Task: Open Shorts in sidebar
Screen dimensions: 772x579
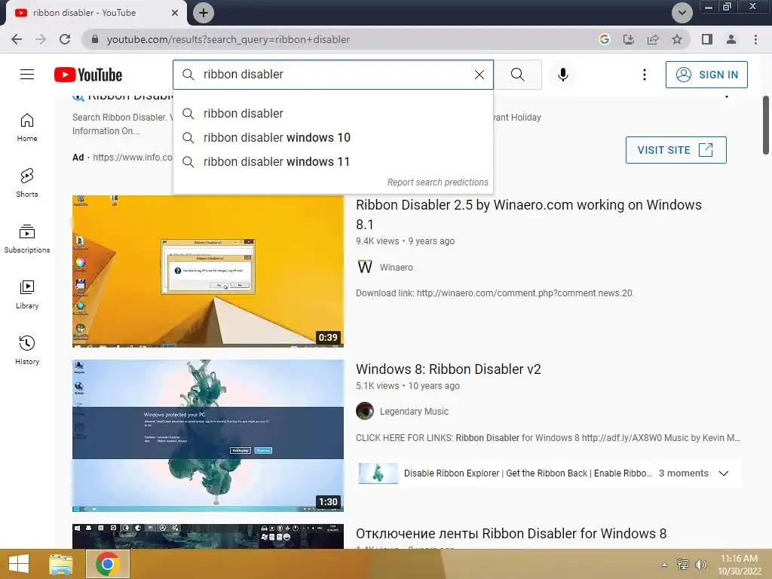Action: tap(27, 183)
